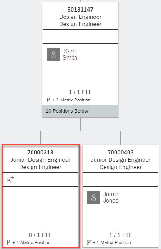Click matrix position icon on card 50131147
Viewport: 161px width, 249px height.
[x=48, y=100]
